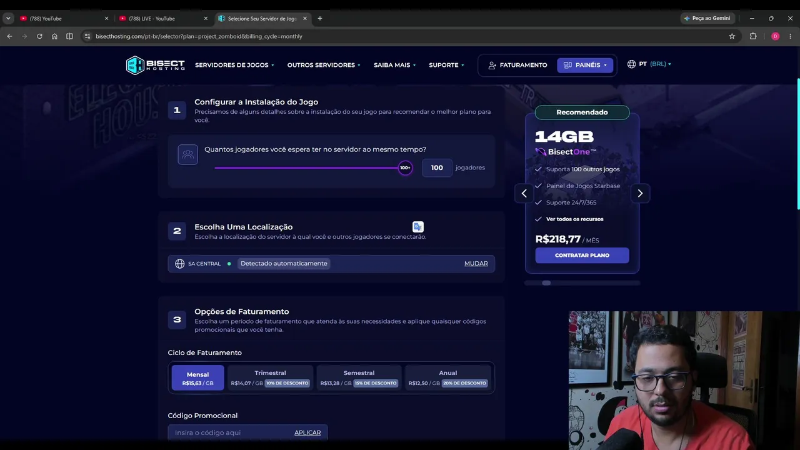
Task: Toggle the browser side panel icon
Action: coord(69,36)
